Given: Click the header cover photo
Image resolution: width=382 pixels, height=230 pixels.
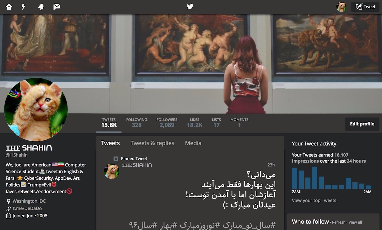Looking at the screenshot, I should click(191, 64).
